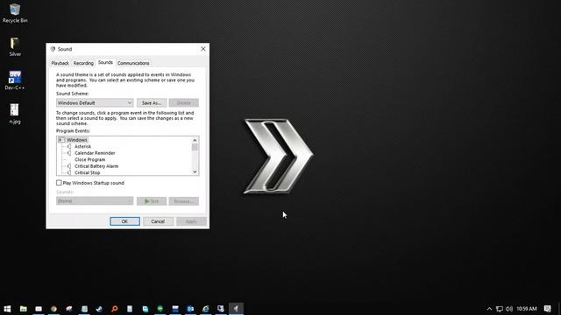Click the Save As... button
The width and height of the screenshot is (561, 315).
coord(152,103)
